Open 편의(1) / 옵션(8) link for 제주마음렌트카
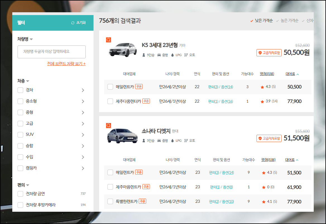This screenshot has width=326, height=224. pos(221,187)
